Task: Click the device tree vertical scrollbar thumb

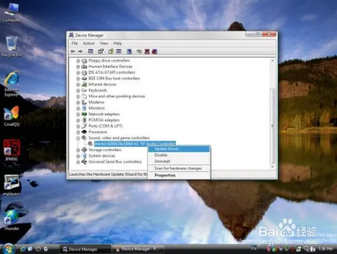Action: (272, 126)
